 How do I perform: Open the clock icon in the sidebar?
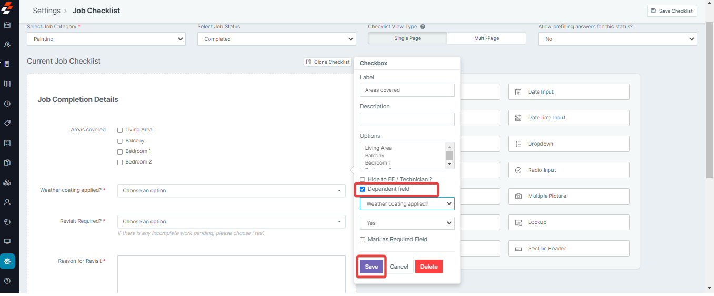[x=7, y=104]
